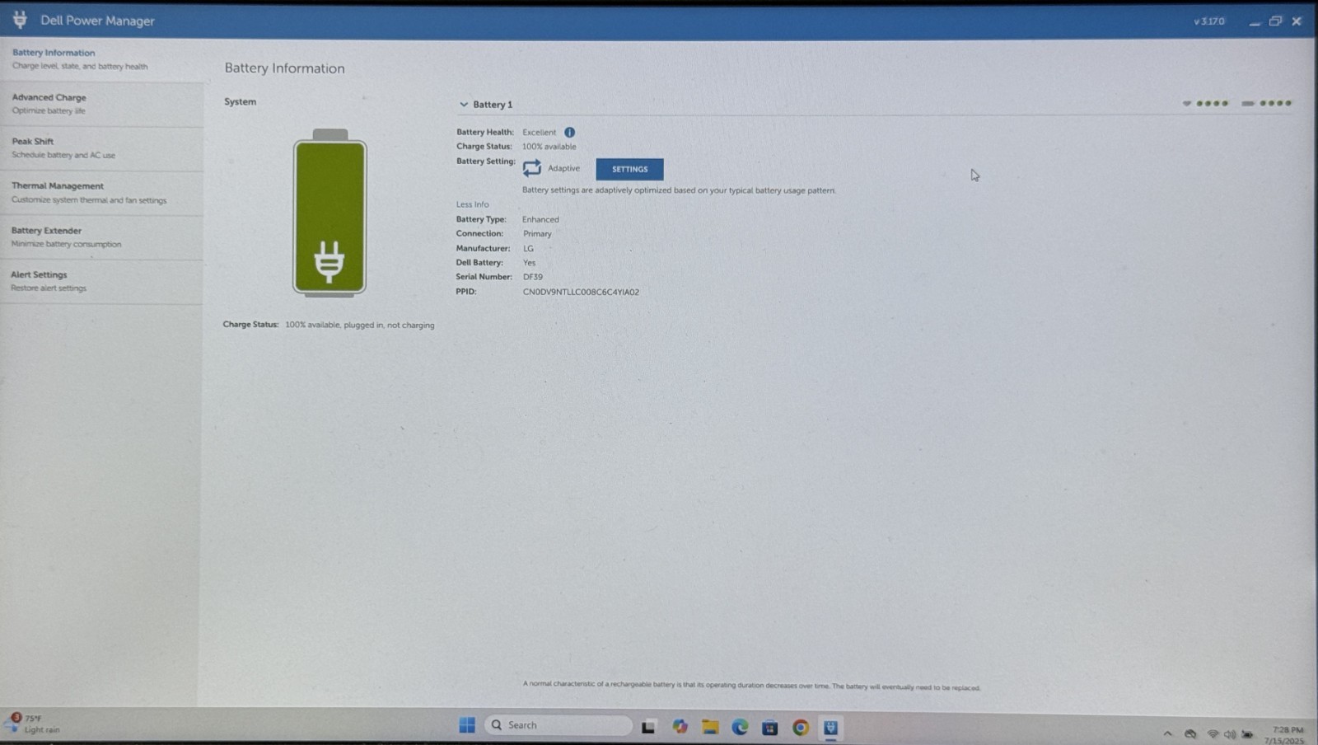Click the Dell Power Manager taskbar icon
Screen dimensions: 1318x745
pos(830,728)
